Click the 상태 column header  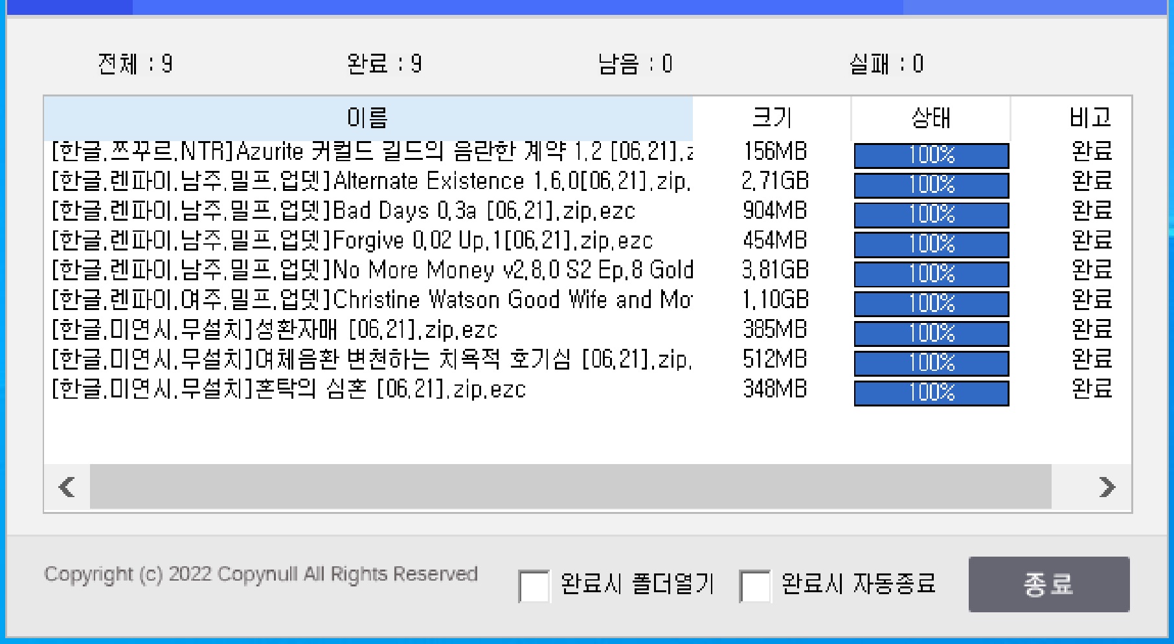(x=931, y=118)
